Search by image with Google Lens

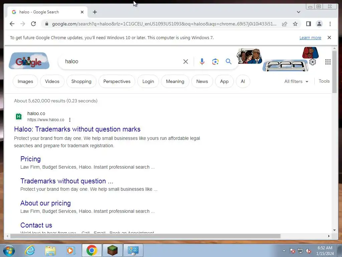tap(215, 62)
